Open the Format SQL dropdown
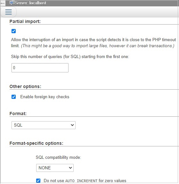 [44, 125]
